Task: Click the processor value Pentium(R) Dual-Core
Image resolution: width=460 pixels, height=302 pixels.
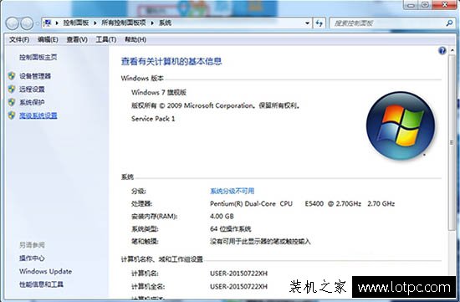Action: point(302,203)
